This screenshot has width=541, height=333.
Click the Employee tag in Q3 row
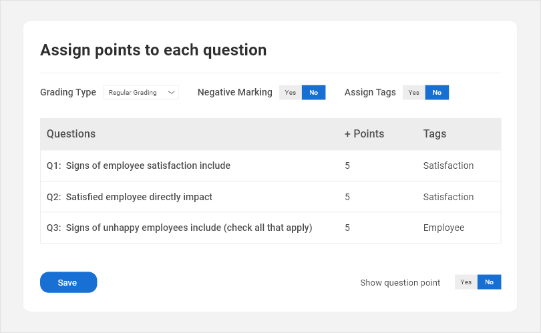click(x=443, y=228)
